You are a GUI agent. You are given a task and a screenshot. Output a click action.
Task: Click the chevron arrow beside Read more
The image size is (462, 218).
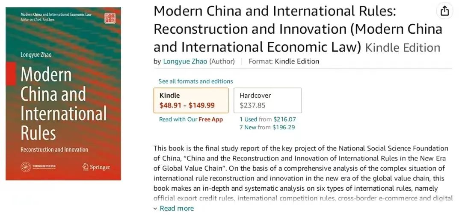click(x=155, y=209)
